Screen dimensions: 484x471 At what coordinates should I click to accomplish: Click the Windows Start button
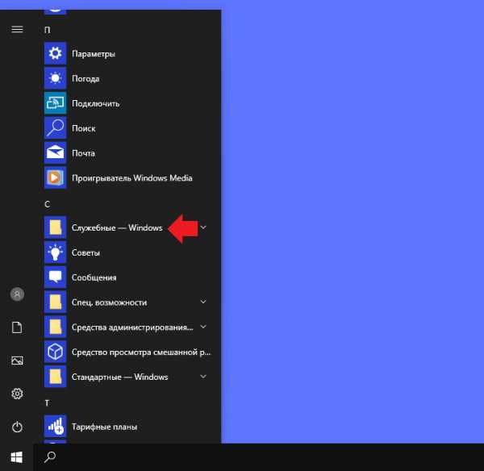point(17,457)
